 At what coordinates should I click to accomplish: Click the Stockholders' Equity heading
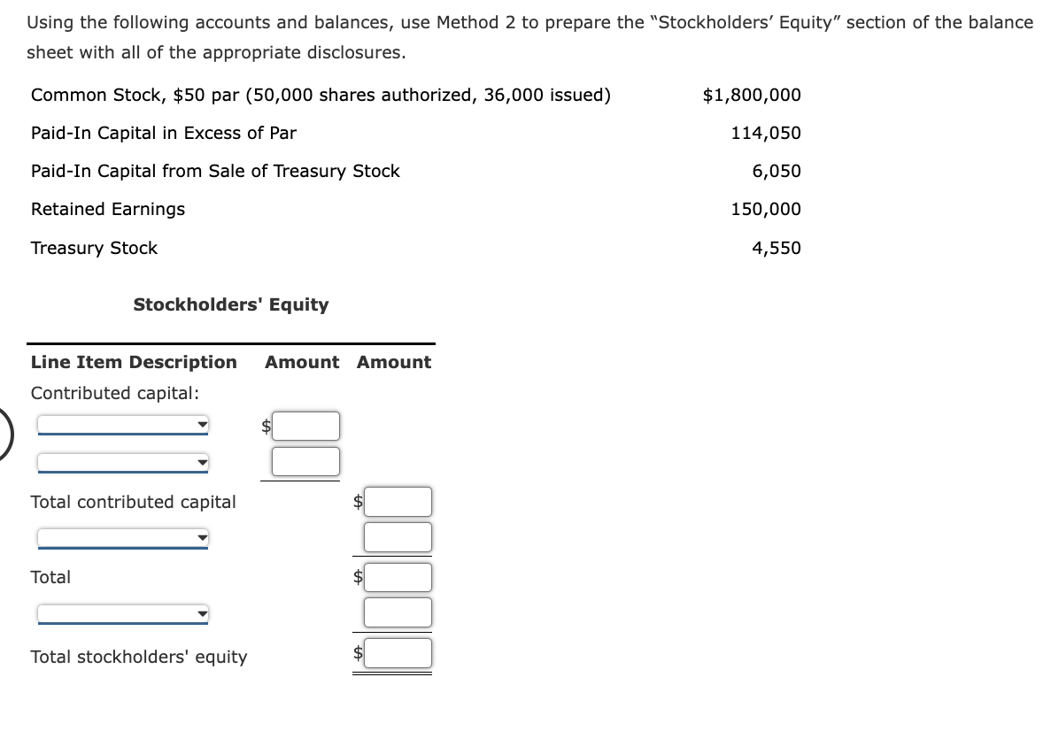click(x=230, y=304)
